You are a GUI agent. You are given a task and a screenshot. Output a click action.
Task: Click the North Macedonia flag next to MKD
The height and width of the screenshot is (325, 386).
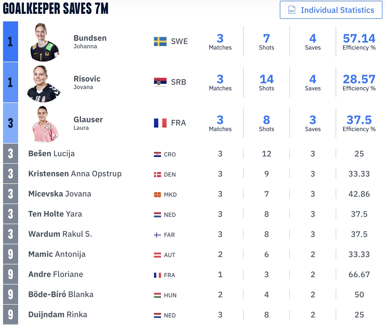point(158,194)
